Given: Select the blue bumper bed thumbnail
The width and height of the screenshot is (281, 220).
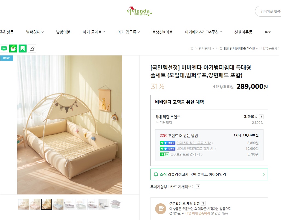Looking at the screenshot, I should [58, 204].
